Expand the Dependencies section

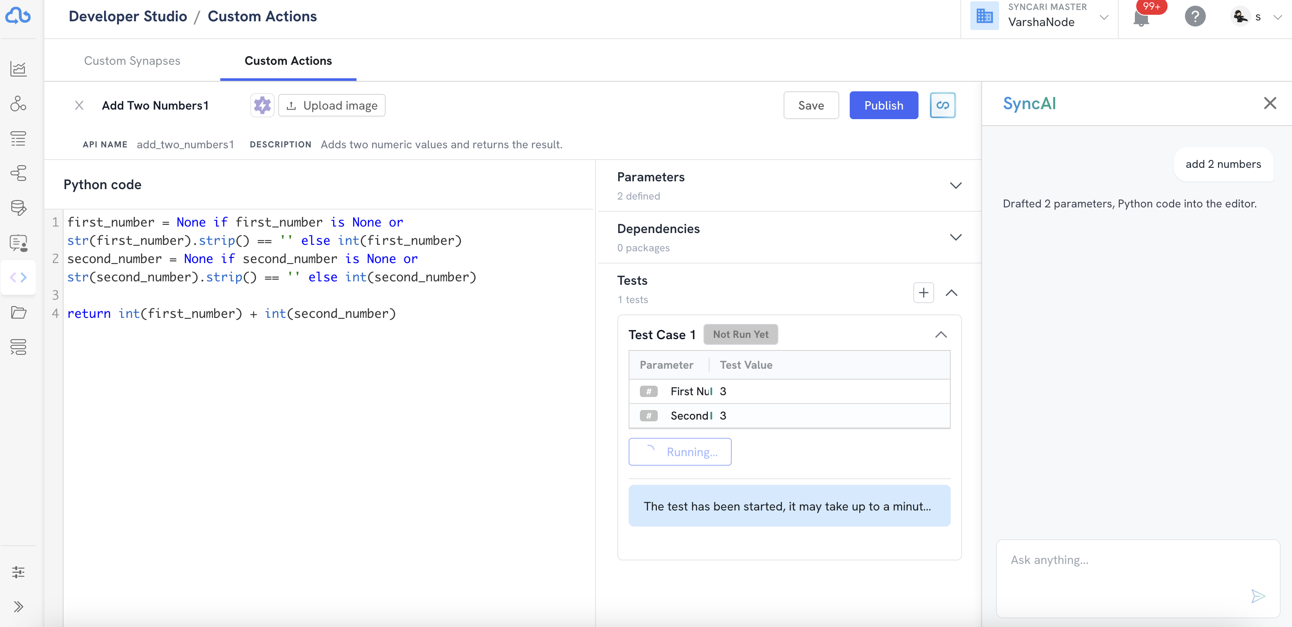pos(956,237)
